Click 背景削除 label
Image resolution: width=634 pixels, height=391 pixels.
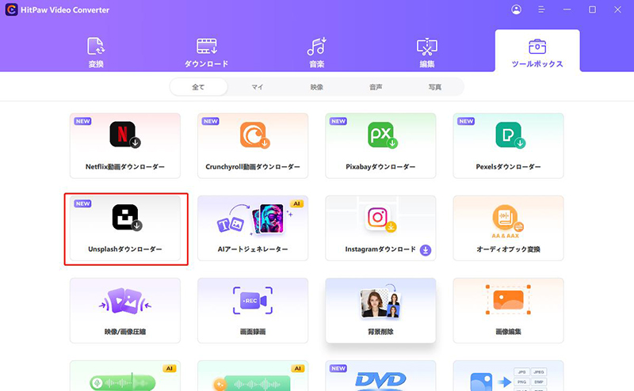click(x=380, y=332)
